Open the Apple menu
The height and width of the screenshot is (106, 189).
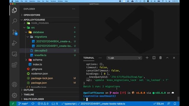[x=12, y=1]
